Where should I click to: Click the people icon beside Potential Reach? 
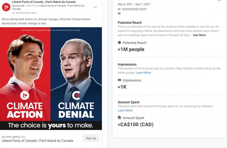point(120,42)
